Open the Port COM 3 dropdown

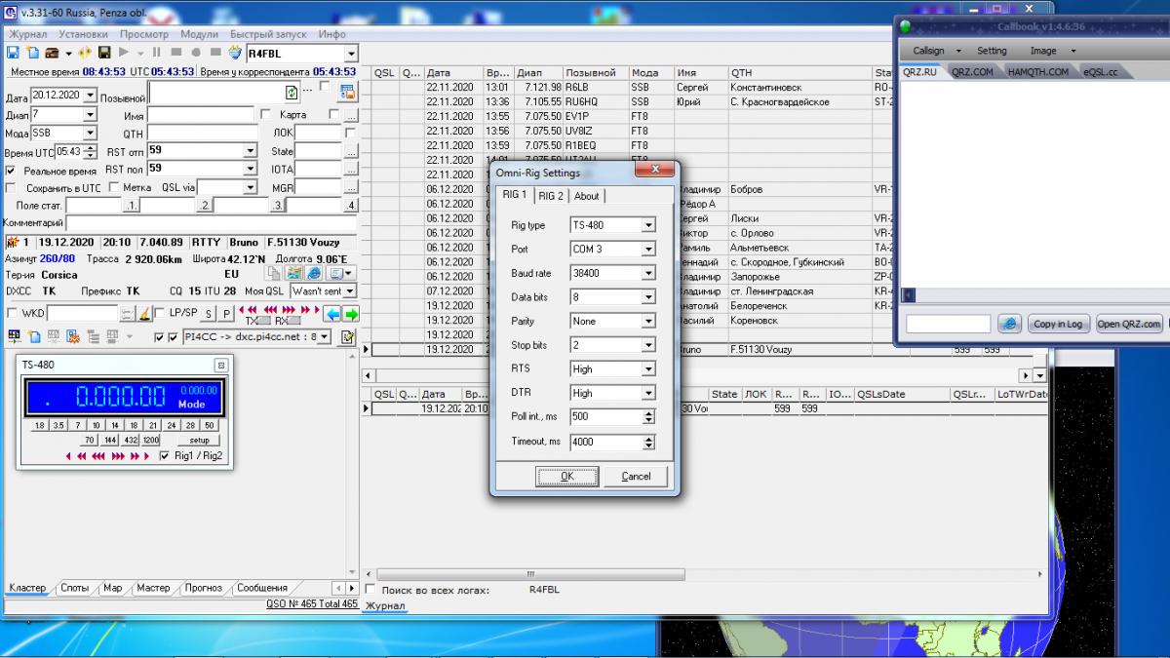point(647,250)
